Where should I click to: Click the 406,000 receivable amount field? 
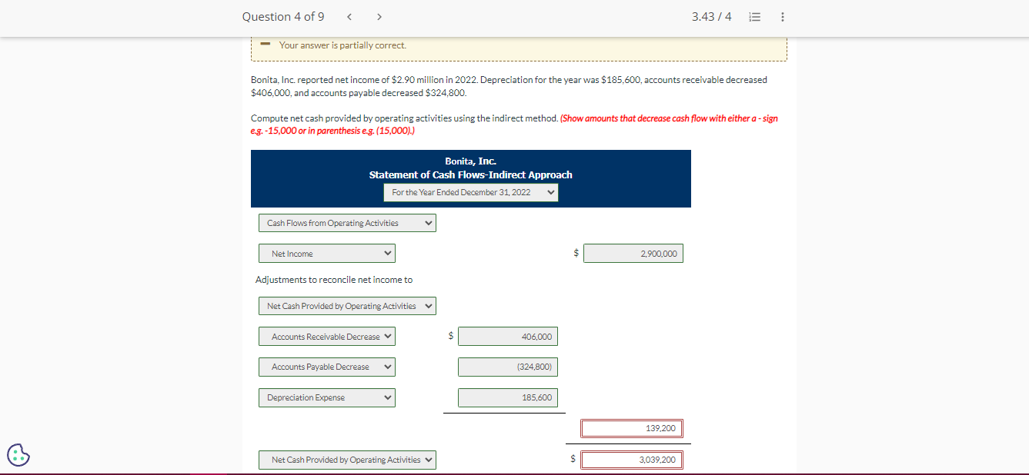tap(508, 336)
